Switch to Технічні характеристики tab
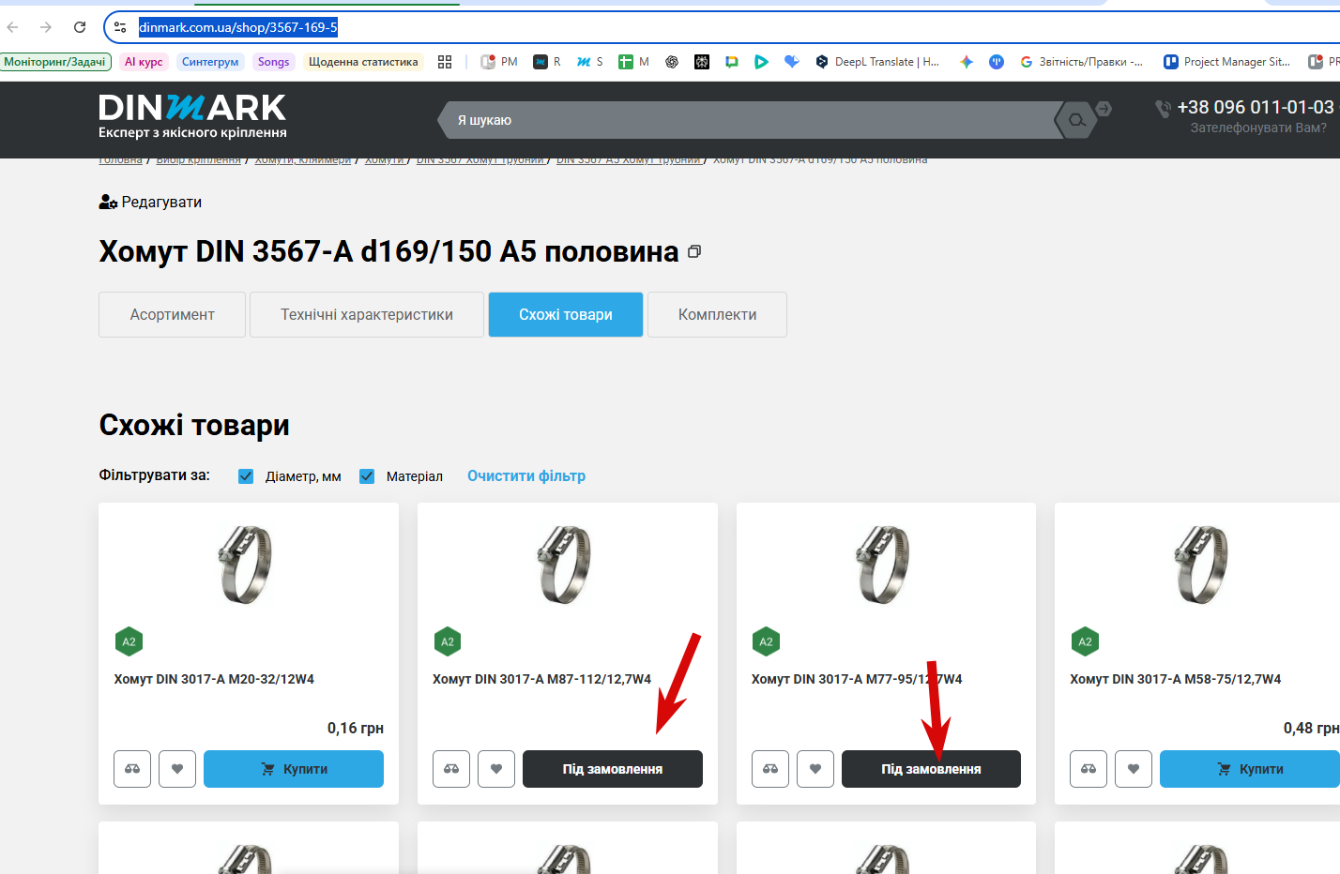 (367, 314)
